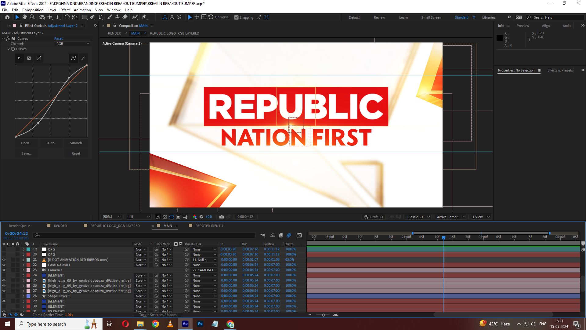
Task: Click the reset exposure icon
Action: (x=201, y=217)
